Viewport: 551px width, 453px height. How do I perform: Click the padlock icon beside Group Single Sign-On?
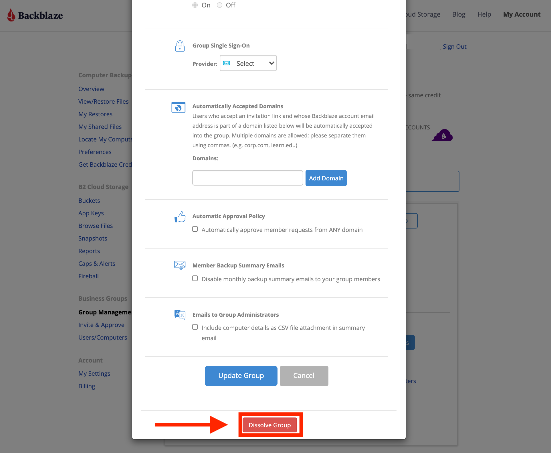coord(180,46)
